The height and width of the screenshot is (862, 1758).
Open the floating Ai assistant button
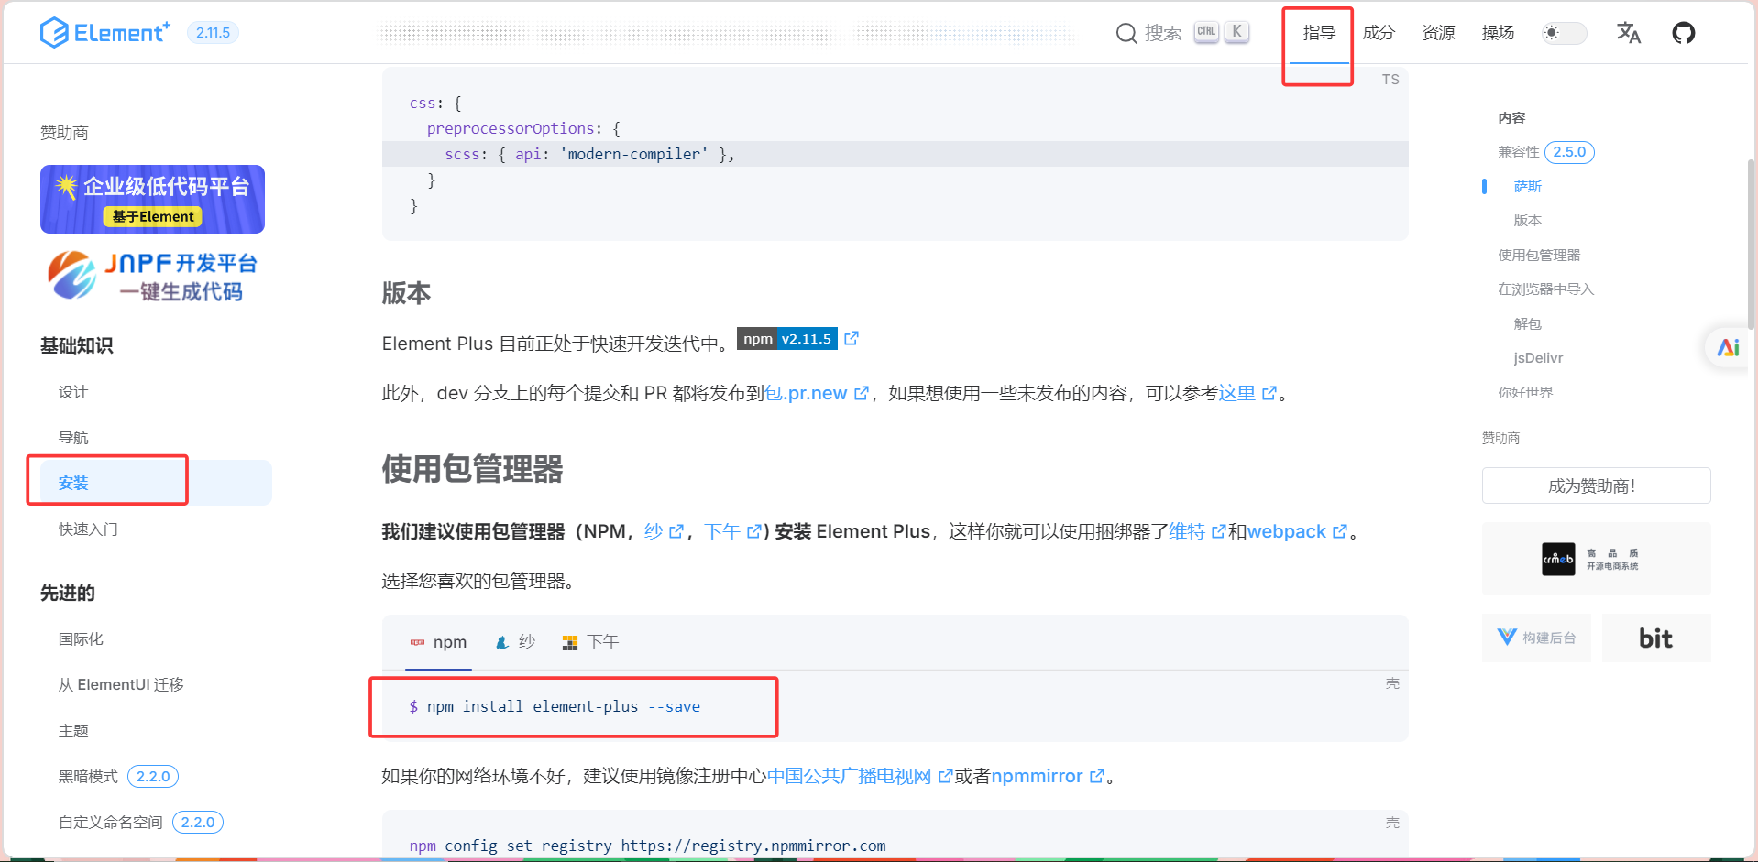pos(1728,348)
